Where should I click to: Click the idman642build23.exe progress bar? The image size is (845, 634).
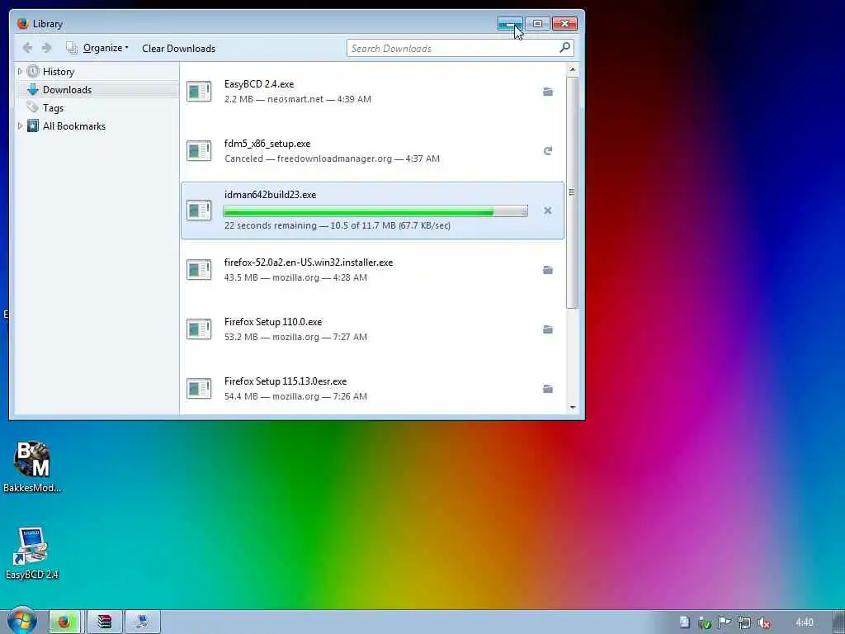[x=375, y=211]
